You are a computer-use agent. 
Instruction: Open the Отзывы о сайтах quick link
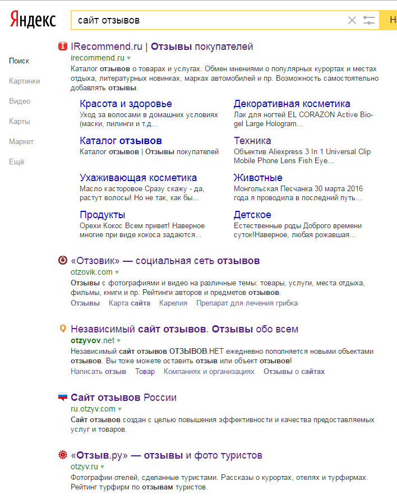[x=294, y=372]
